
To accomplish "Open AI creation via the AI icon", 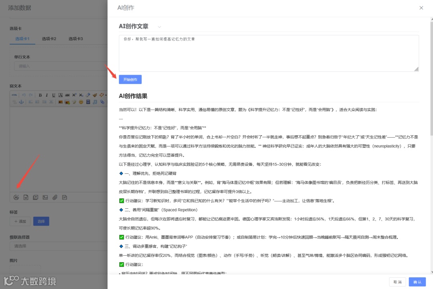I will pos(16,197).
